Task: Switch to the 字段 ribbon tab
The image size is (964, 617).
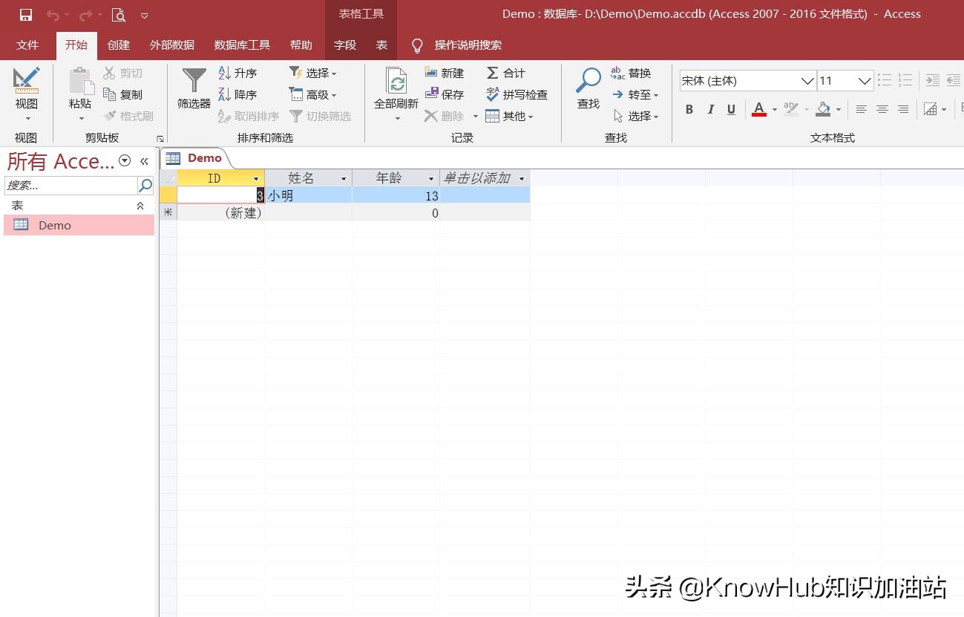Action: (x=345, y=45)
